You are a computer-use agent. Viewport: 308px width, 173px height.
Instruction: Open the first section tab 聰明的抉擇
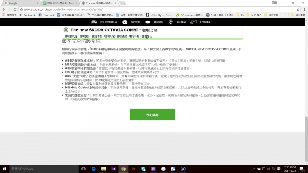[x=71, y=36]
